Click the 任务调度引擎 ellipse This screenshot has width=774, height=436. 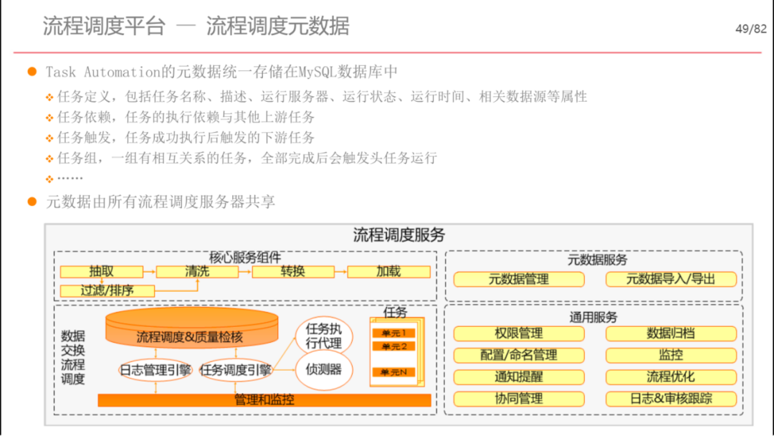click(236, 370)
